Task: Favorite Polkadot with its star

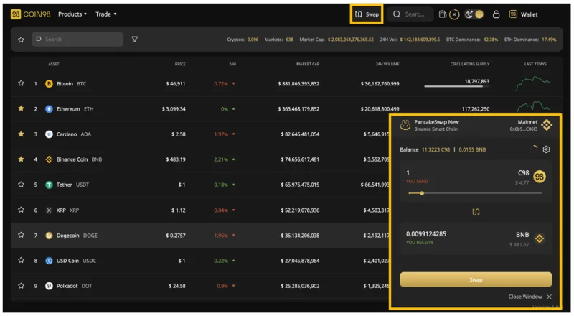Action: click(22, 286)
